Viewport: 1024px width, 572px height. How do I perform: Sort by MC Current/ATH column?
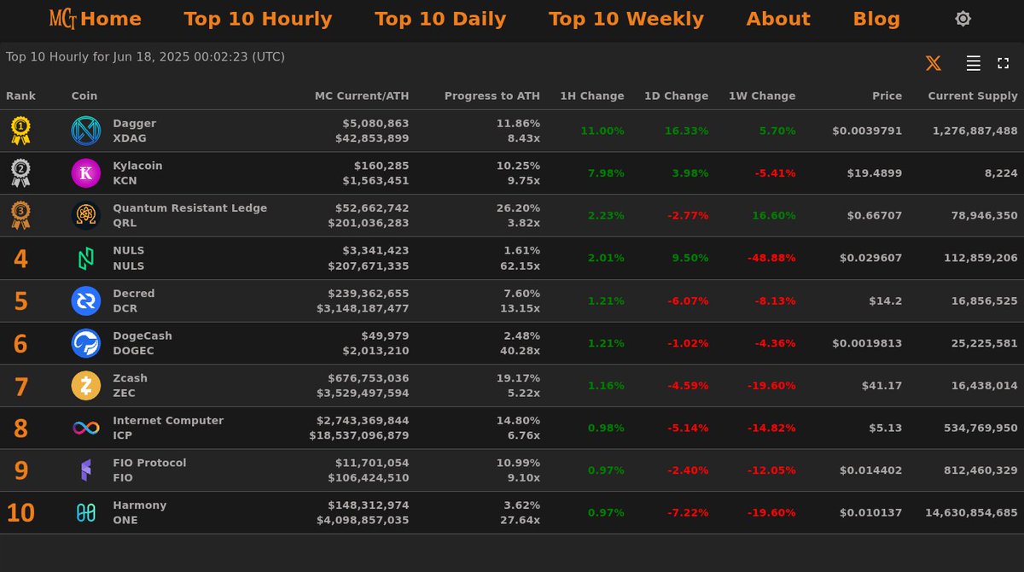(x=362, y=96)
